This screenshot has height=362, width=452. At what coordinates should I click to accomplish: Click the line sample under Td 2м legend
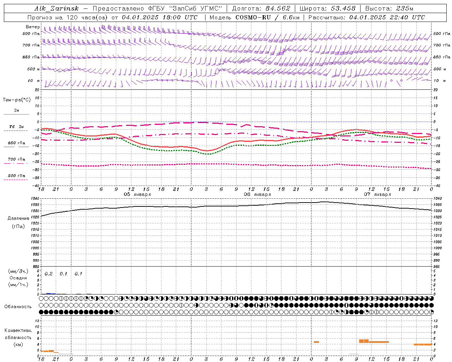click(x=16, y=131)
